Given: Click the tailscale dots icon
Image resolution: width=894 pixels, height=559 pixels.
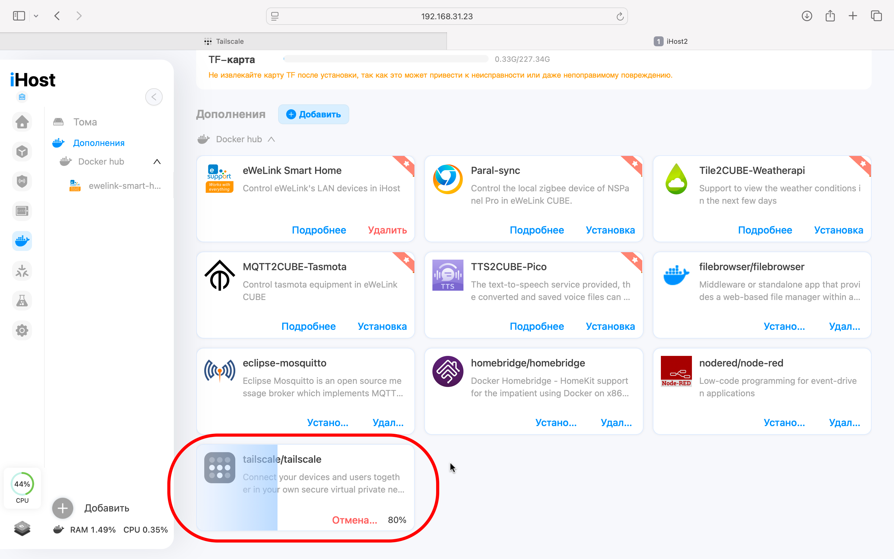Looking at the screenshot, I should point(220,468).
